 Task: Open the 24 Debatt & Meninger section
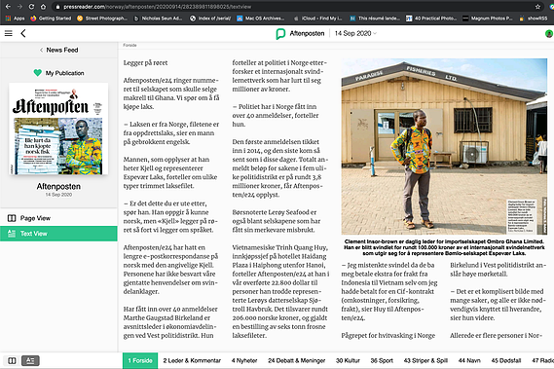click(296, 360)
